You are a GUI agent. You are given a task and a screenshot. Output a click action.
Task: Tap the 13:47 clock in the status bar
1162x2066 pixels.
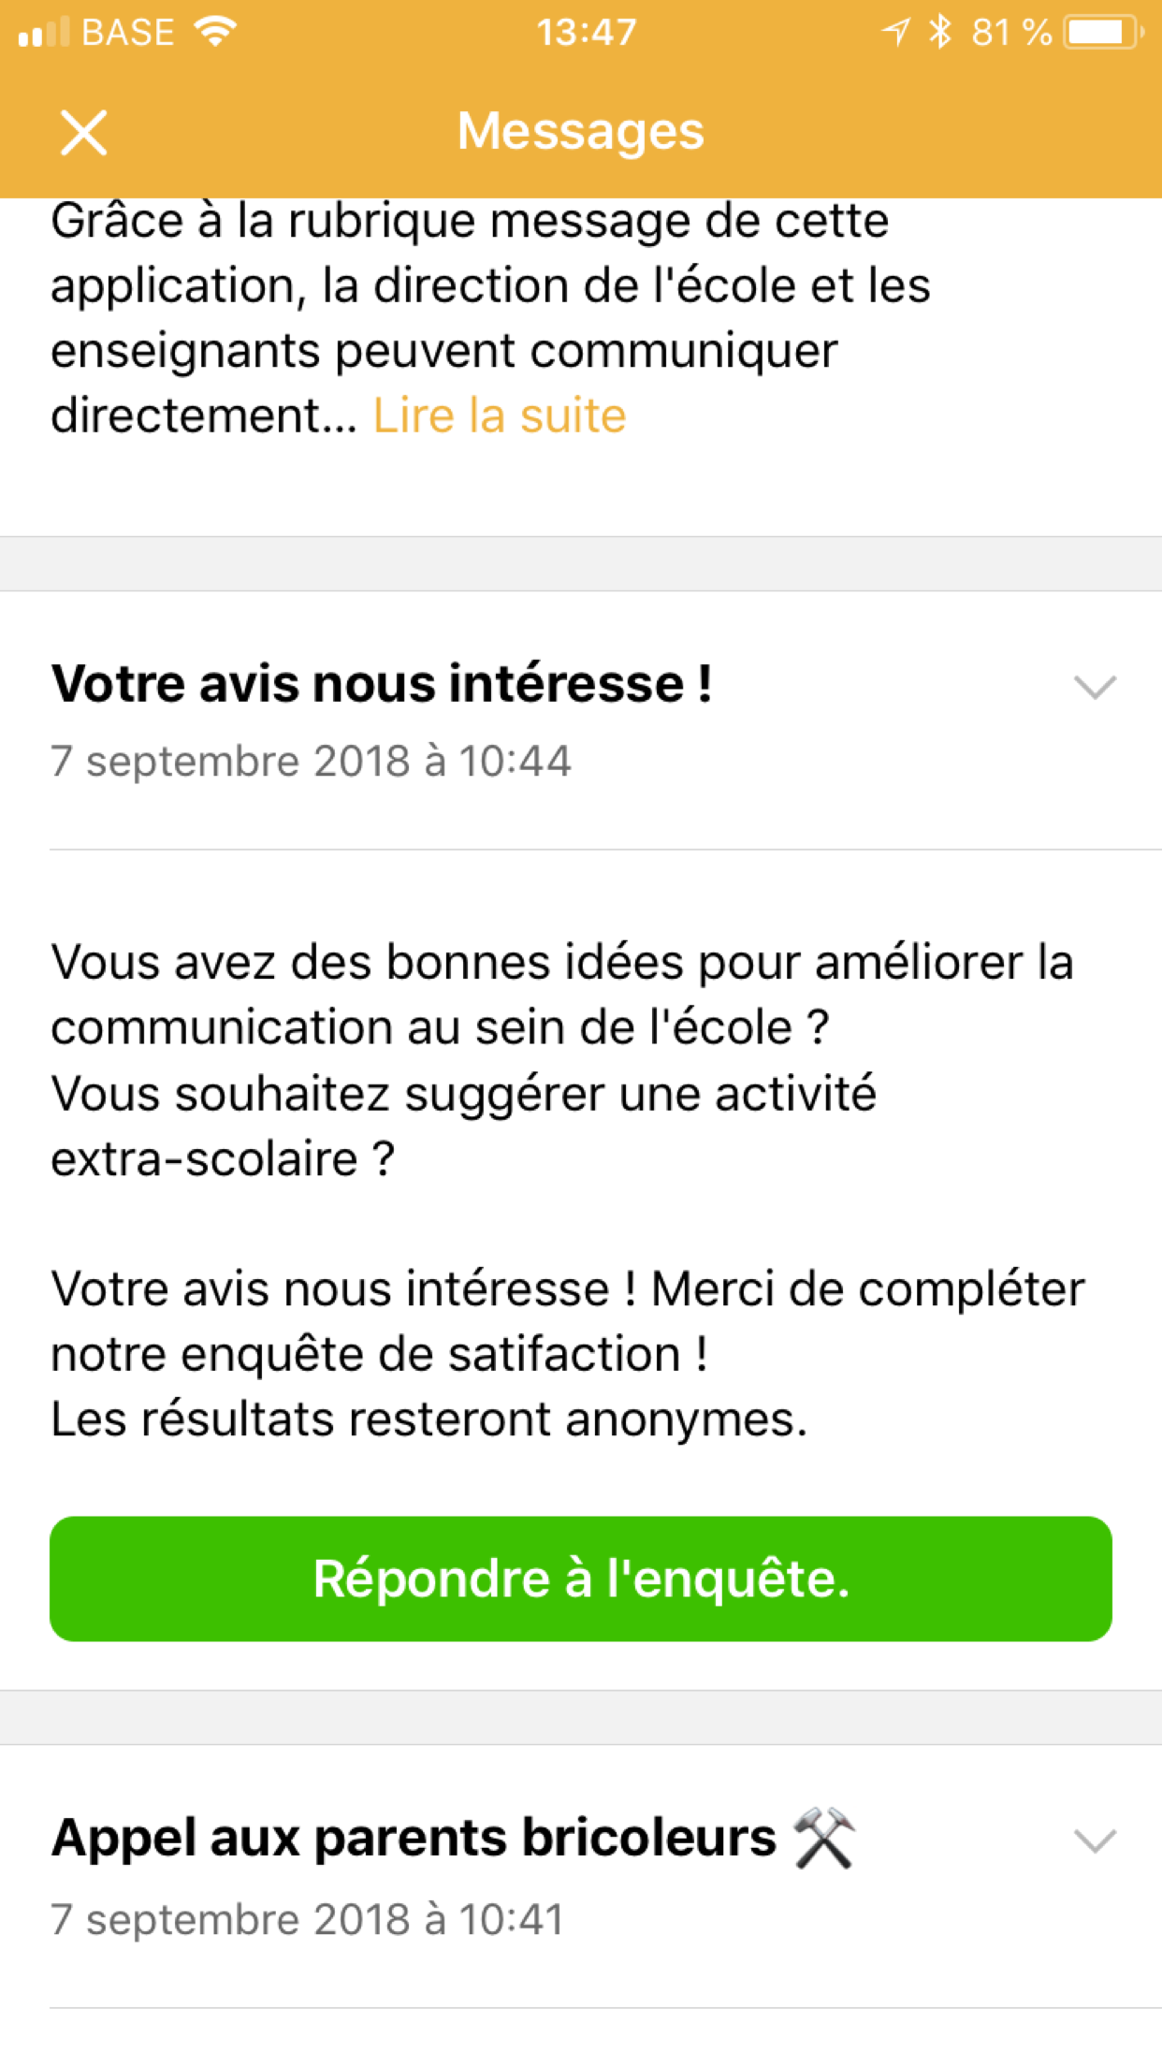[x=587, y=33]
